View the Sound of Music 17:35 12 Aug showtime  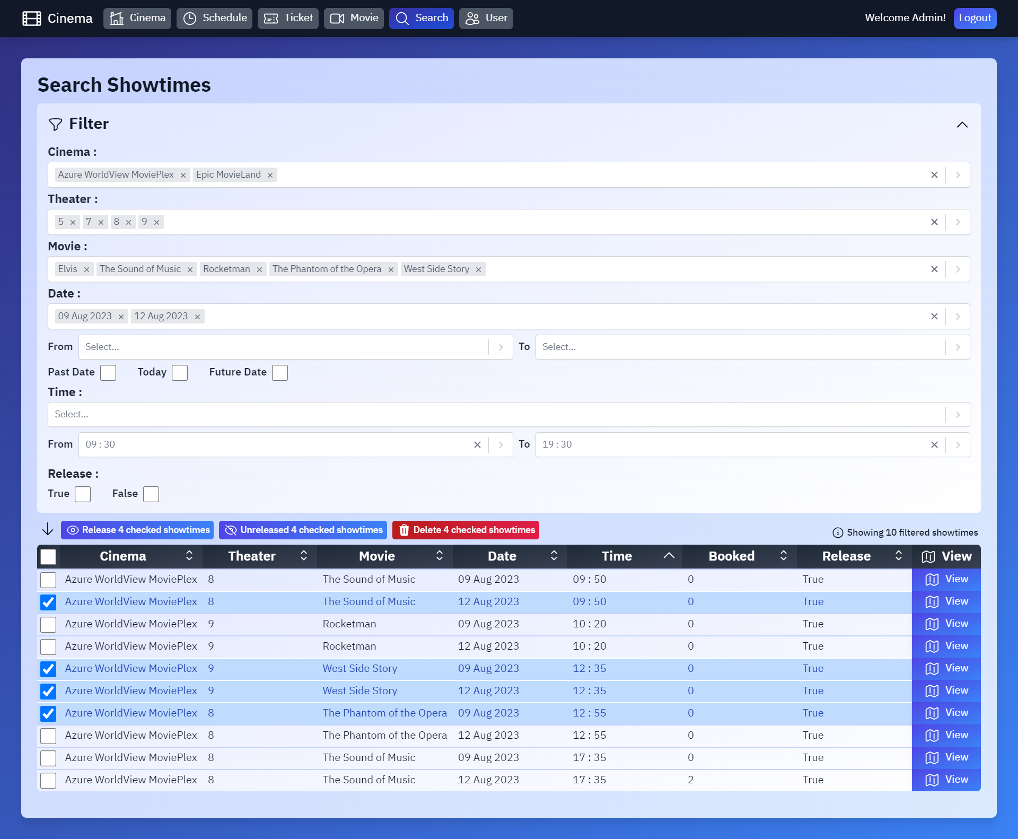pos(946,780)
